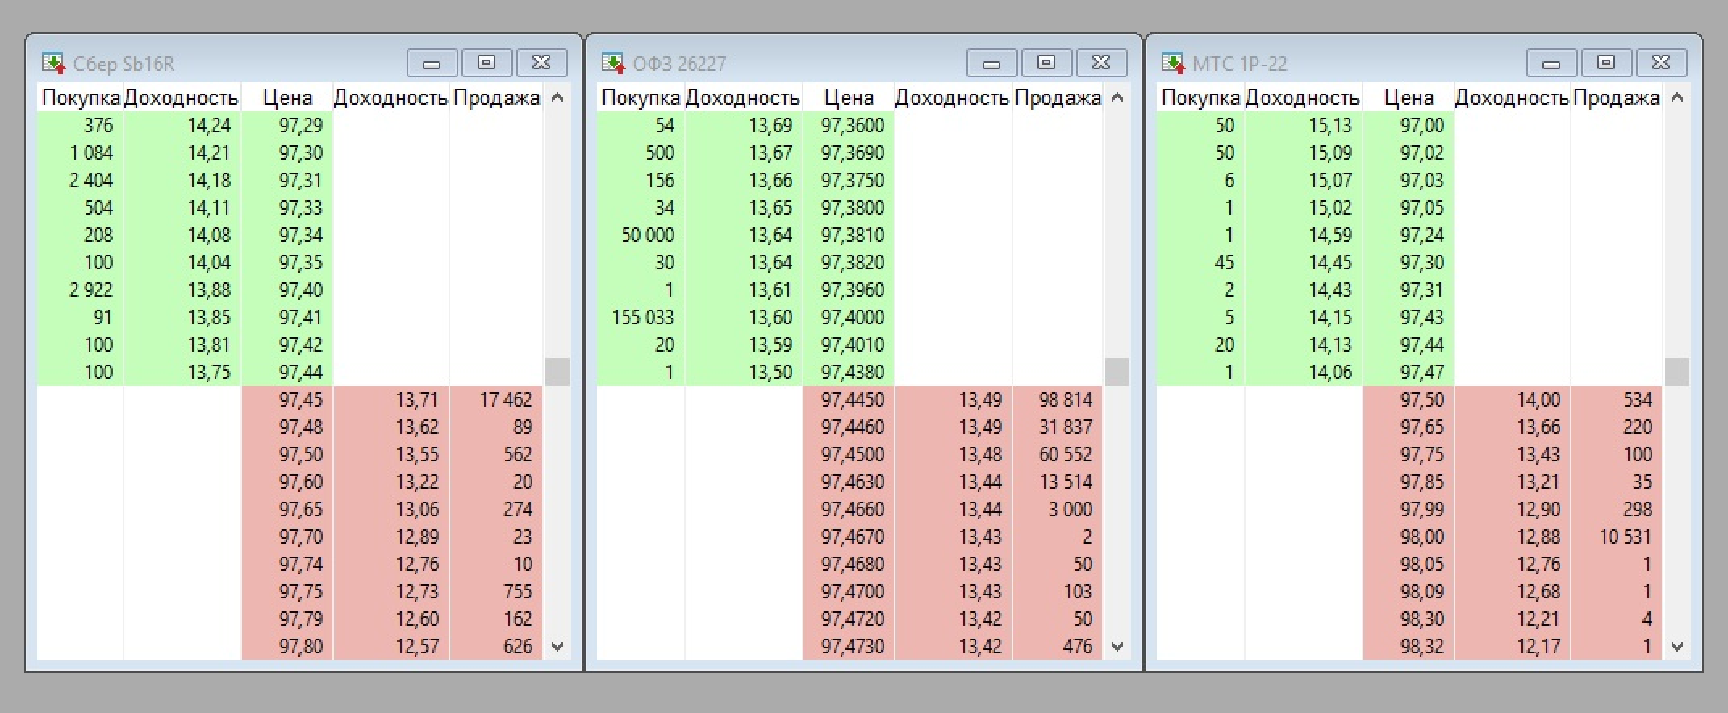Click buy volume 155 033 in ОФЗ 26227
The width and height of the screenshot is (1728, 713).
coord(643,317)
